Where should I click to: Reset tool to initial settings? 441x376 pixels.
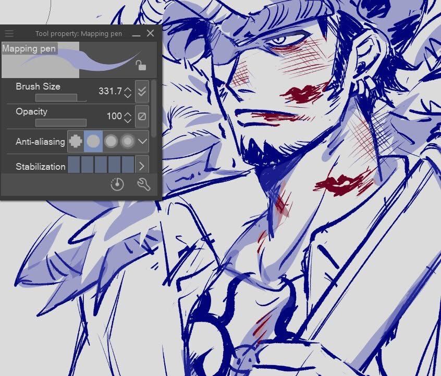point(117,184)
